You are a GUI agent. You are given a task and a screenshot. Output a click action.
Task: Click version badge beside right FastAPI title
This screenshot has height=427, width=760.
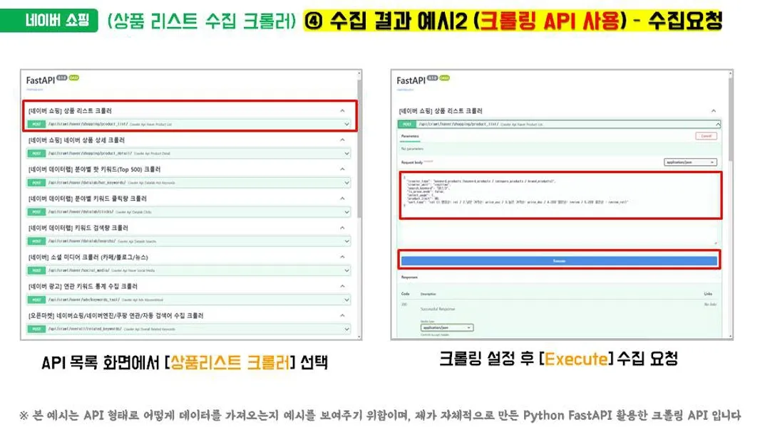click(x=432, y=78)
